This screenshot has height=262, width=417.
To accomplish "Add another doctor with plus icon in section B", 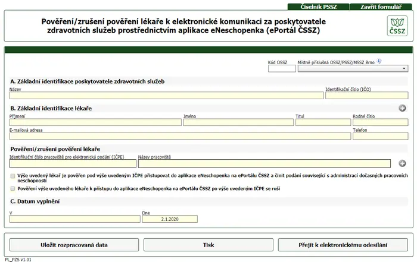I will coord(402,108).
